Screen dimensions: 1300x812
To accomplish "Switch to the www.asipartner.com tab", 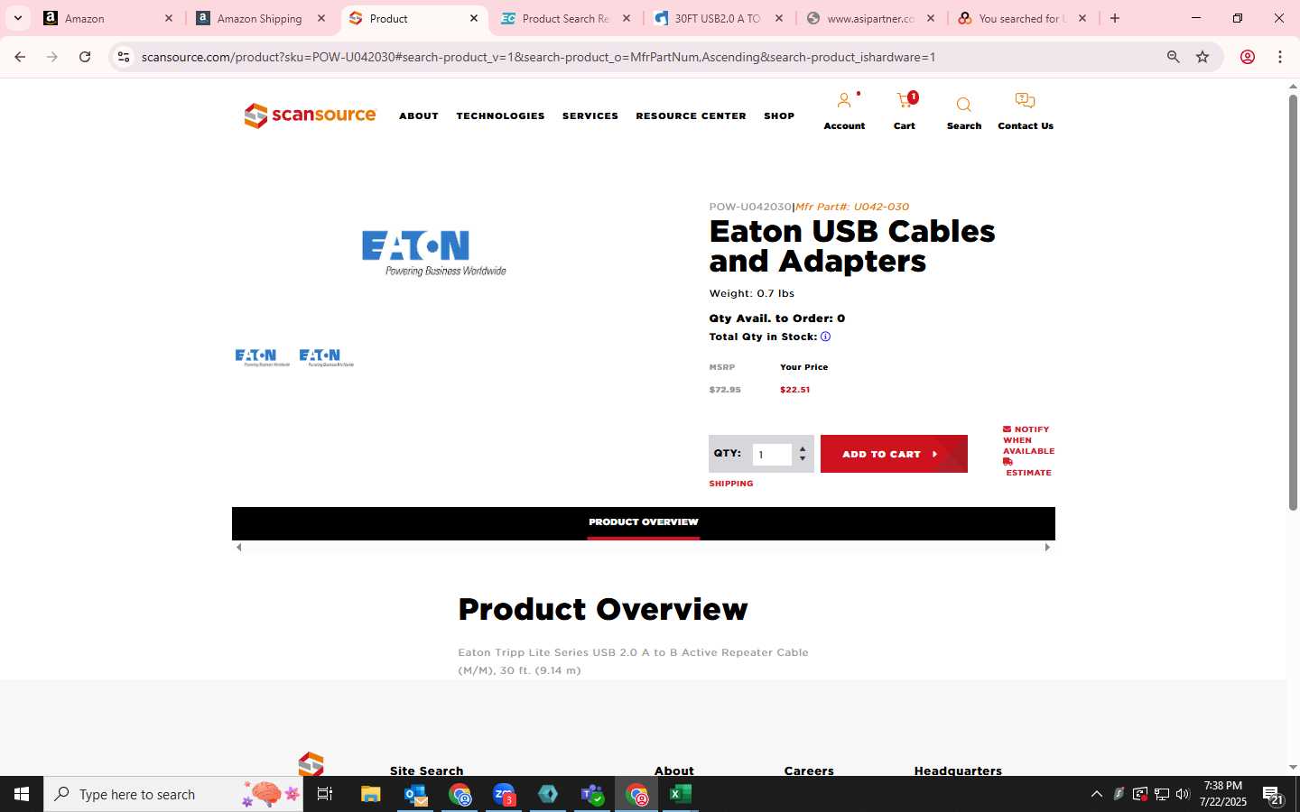I will pos(871,18).
